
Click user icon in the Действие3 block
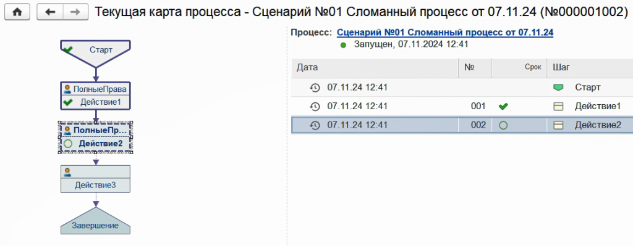pyautogui.click(x=67, y=172)
